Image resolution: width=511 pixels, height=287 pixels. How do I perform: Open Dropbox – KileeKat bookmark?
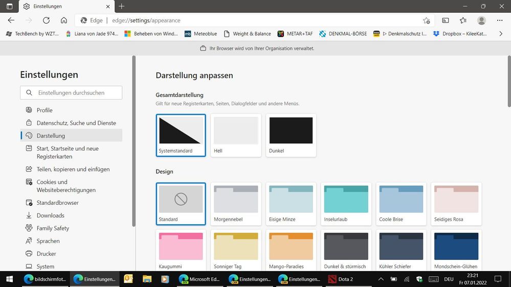[x=460, y=34]
